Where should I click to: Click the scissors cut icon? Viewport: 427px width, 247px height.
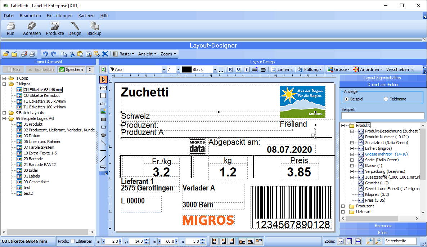click(x=72, y=54)
